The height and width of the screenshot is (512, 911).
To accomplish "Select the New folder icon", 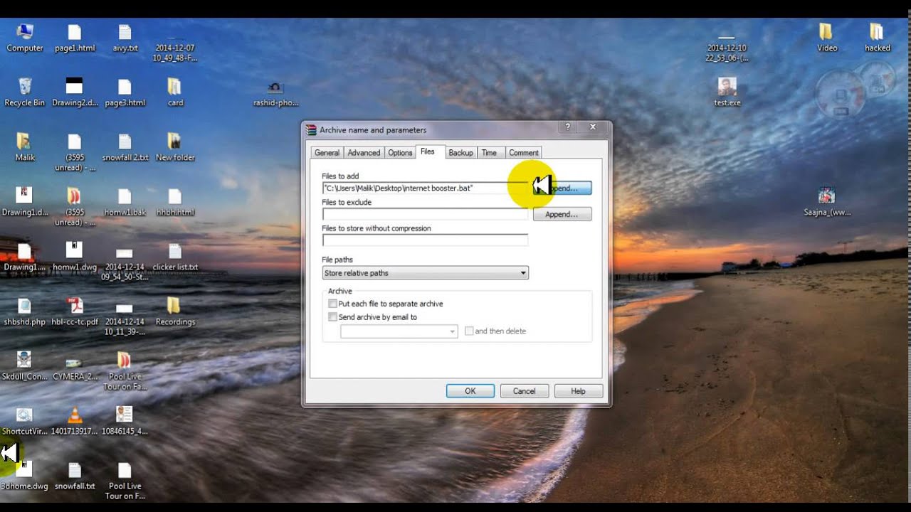I will pyautogui.click(x=175, y=147).
